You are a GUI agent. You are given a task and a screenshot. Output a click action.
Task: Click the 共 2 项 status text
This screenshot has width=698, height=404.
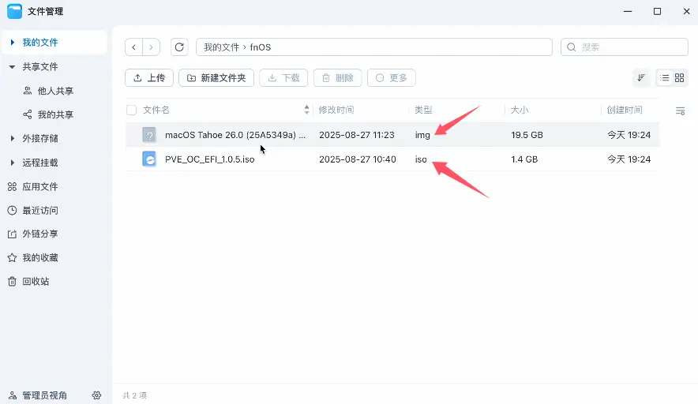pyautogui.click(x=134, y=395)
